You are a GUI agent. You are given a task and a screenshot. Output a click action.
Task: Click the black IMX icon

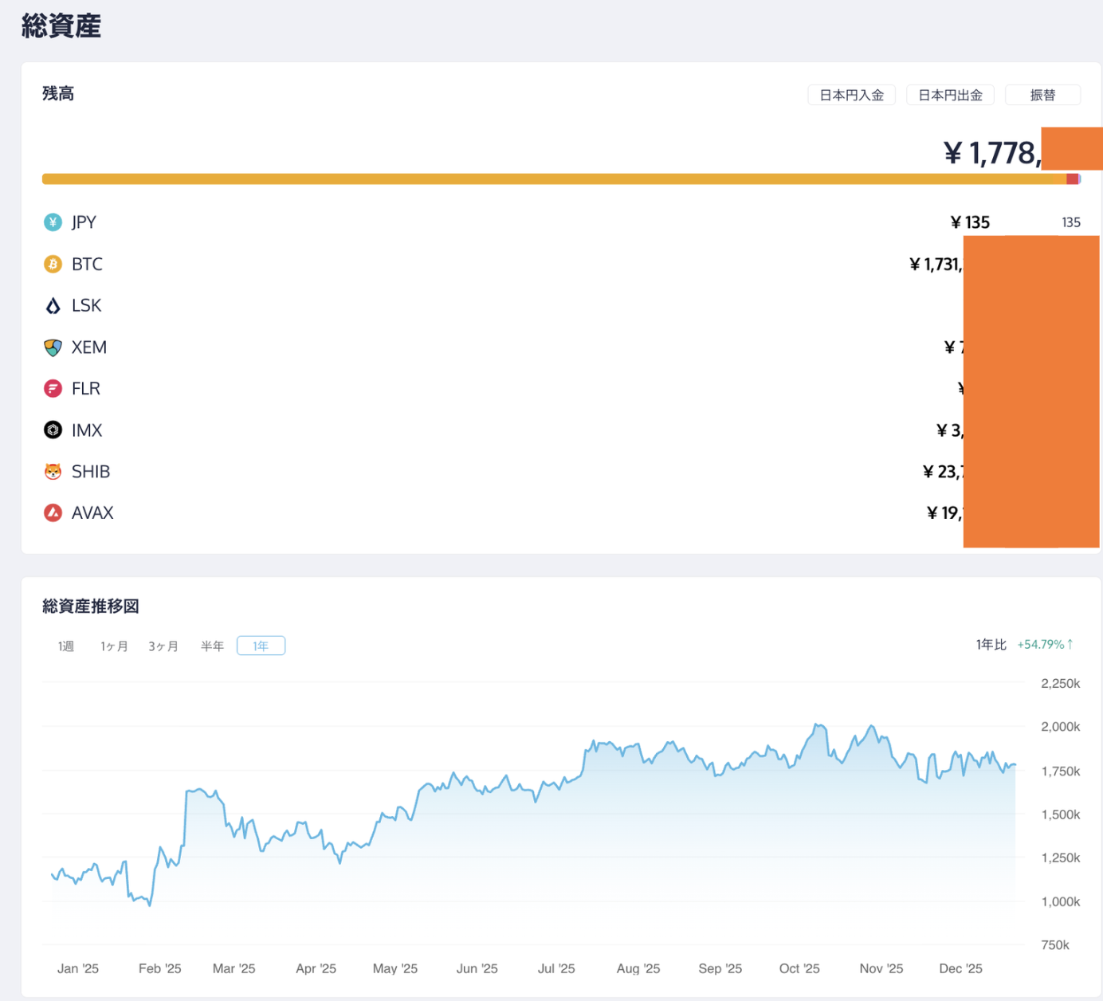pyautogui.click(x=53, y=430)
